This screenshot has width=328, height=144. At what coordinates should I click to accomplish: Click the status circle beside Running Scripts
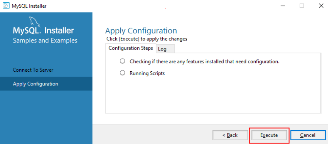click(122, 73)
